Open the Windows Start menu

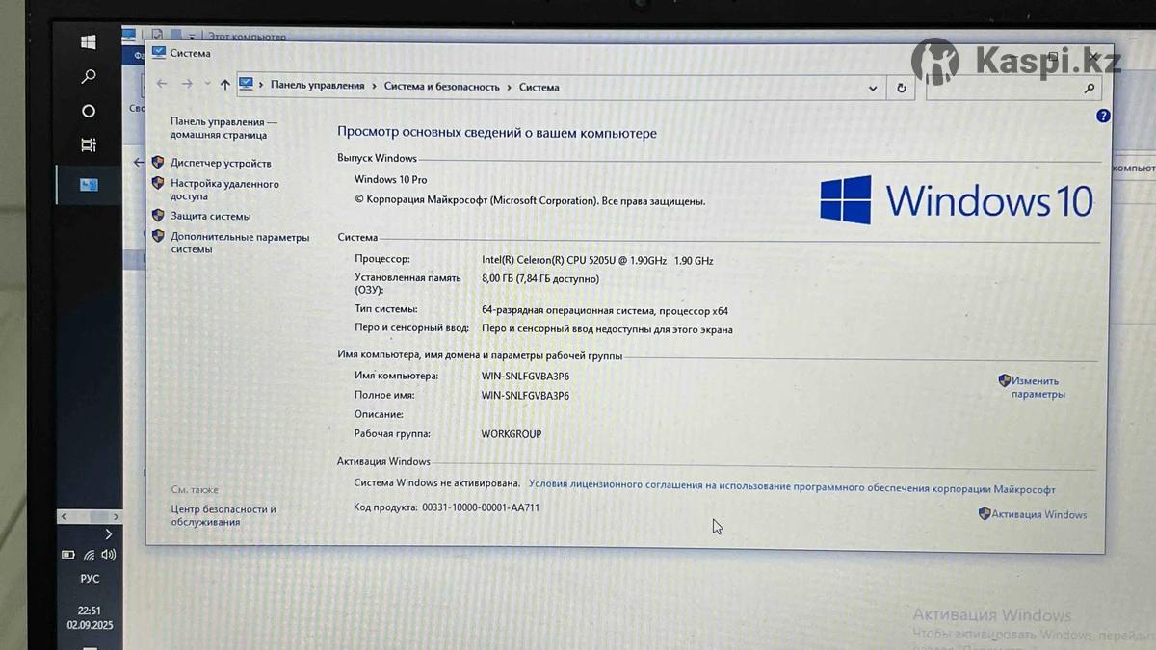coord(89,42)
